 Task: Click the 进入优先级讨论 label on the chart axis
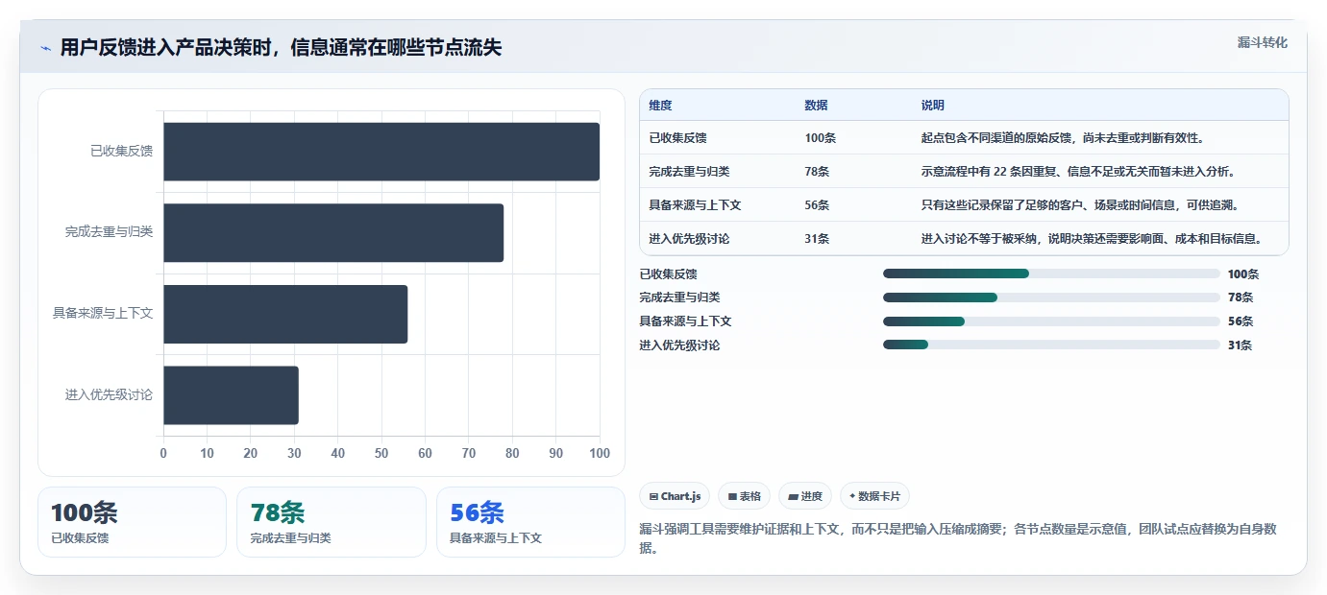click(x=109, y=394)
